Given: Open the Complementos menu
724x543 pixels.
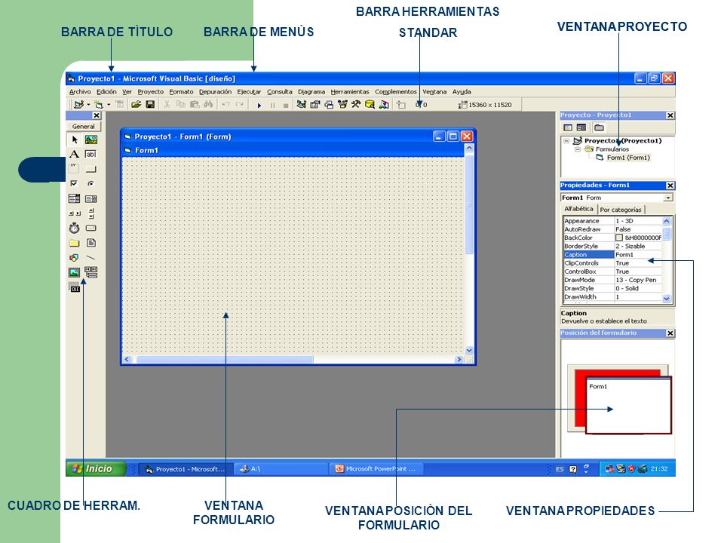Looking at the screenshot, I should click(395, 92).
